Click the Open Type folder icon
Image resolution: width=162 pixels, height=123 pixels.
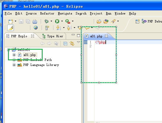(x=99, y=21)
